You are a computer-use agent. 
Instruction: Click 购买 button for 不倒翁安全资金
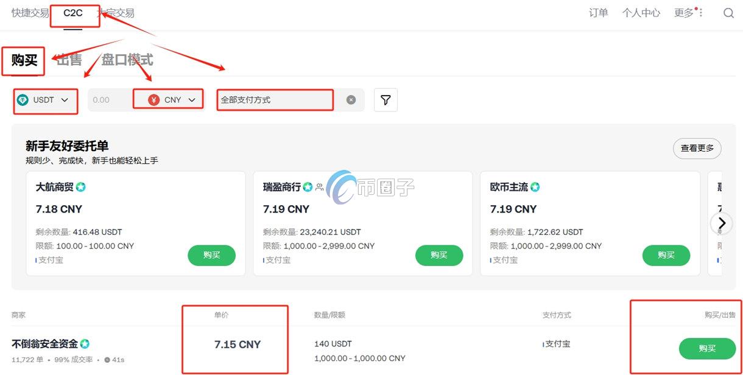point(707,348)
